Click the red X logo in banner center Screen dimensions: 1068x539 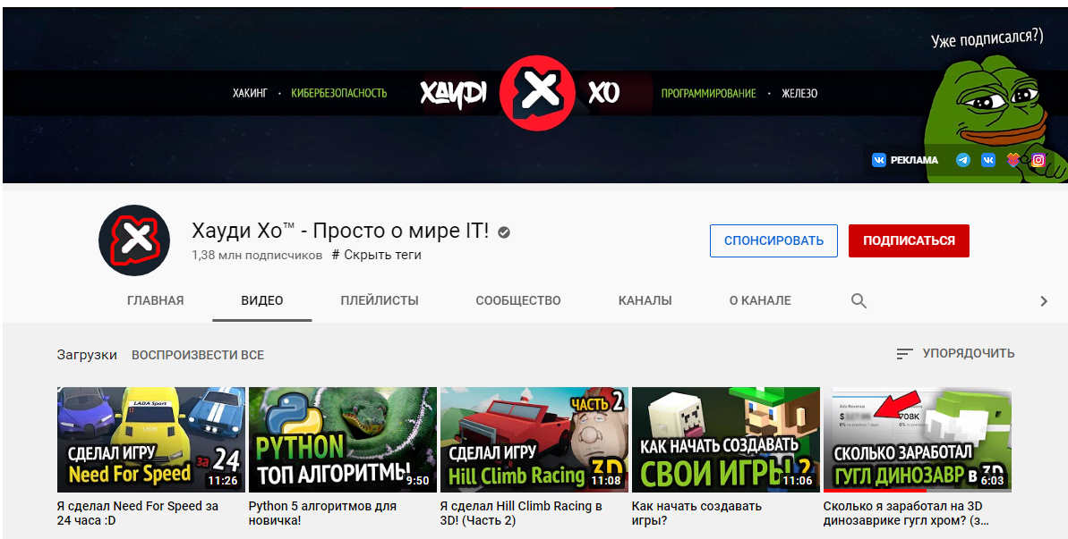(538, 93)
